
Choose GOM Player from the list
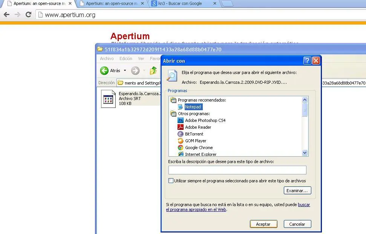pos(196,141)
